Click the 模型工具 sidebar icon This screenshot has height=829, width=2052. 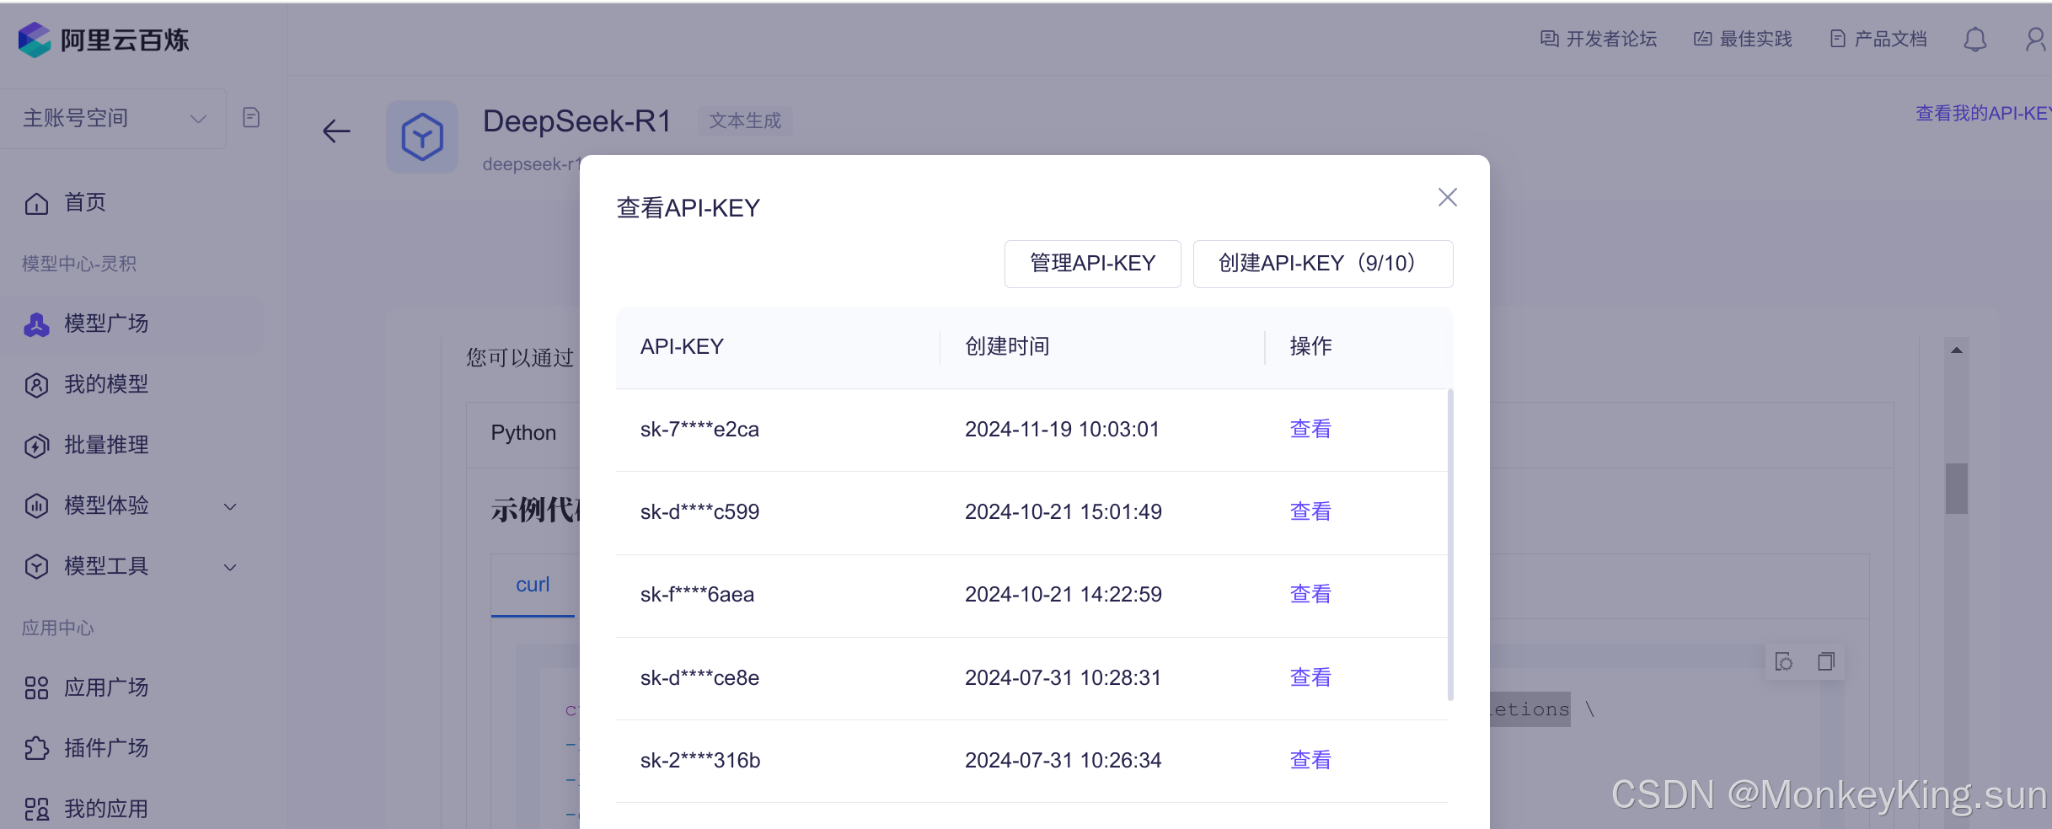[36, 566]
